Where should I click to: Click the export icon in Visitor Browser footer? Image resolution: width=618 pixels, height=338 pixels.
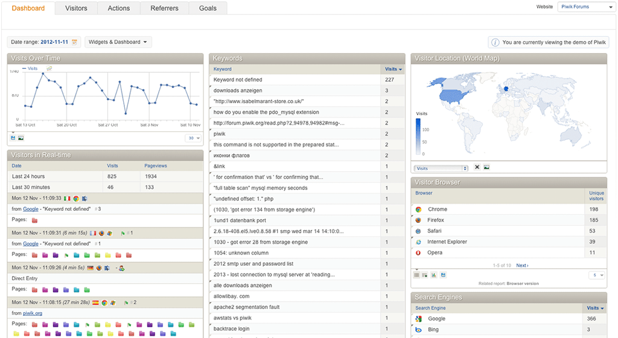(443, 275)
